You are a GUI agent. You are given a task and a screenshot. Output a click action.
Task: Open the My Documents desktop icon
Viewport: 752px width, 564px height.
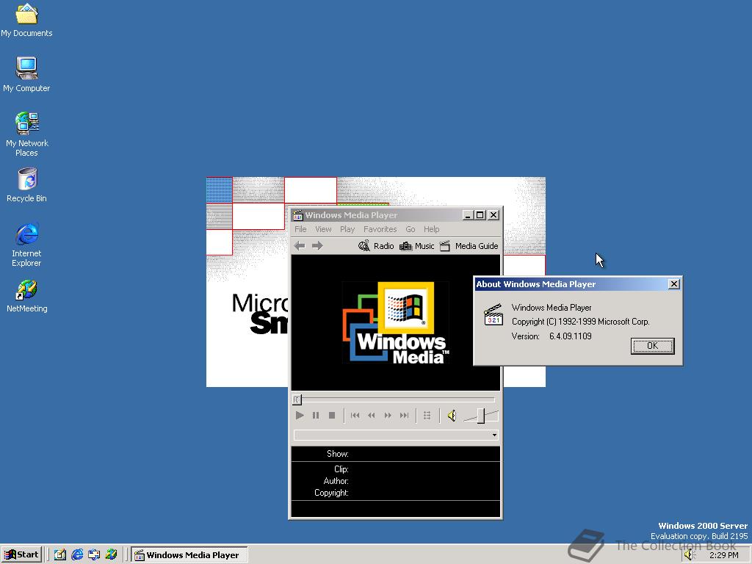click(26, 20)
